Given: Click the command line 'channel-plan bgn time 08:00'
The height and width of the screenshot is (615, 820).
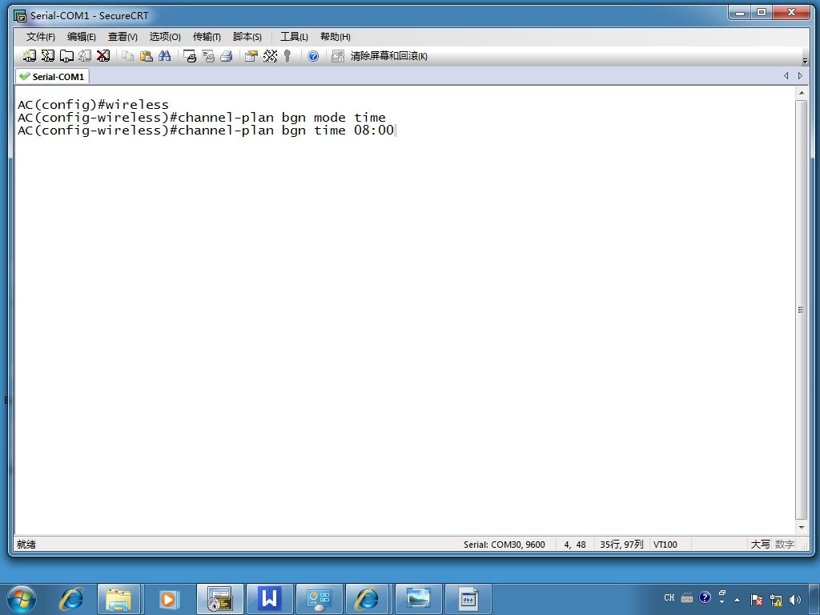Looking at the screenshot, I should coord(286,131).
